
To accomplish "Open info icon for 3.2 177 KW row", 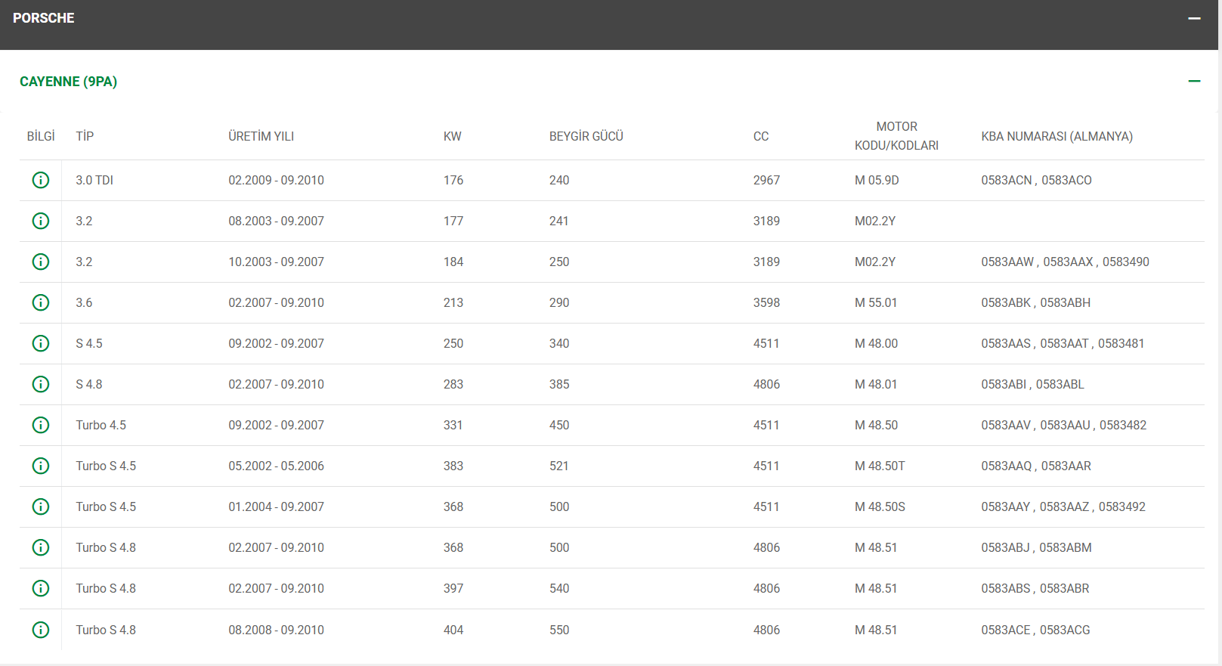I will [41, 221].
